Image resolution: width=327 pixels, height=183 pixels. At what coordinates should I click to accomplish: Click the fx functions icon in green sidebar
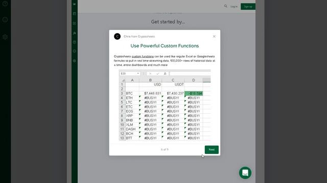tap(75, 33)
